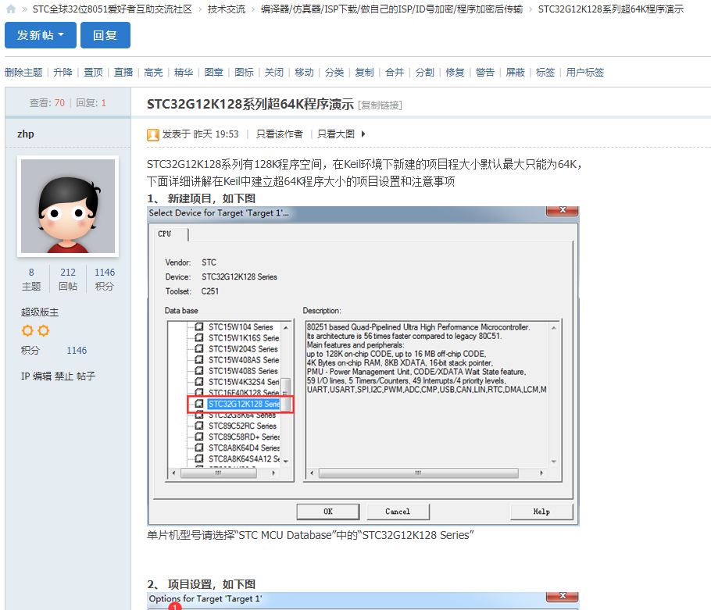Click 分类 moderation link
711x610 pixels.
(x=334, y=72)
